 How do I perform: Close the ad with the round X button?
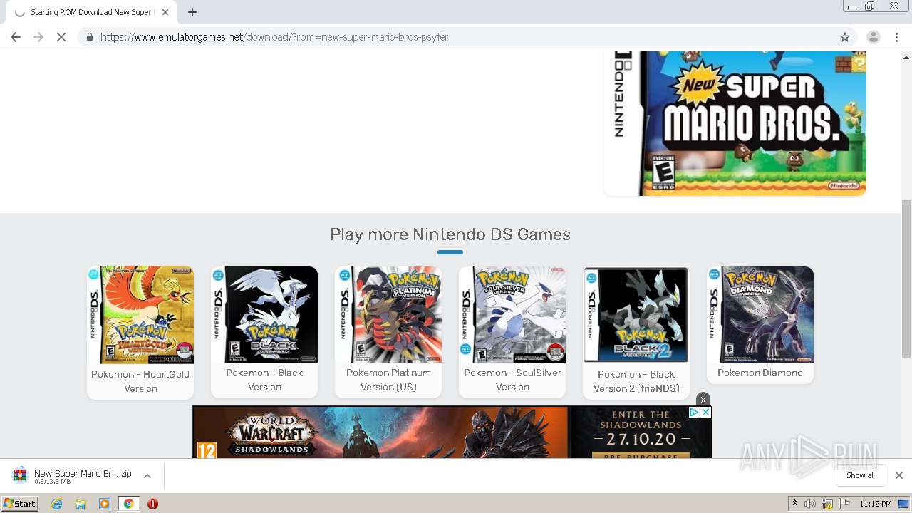point(703,399)
